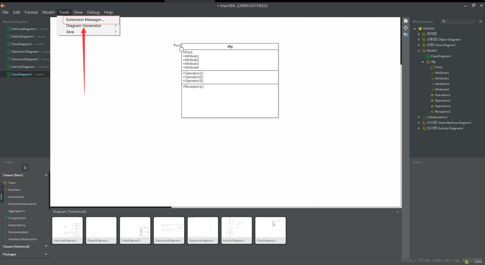Click the navigator crosshair icon in sidebar
The image size is (485, 265).
click(406, 28)
